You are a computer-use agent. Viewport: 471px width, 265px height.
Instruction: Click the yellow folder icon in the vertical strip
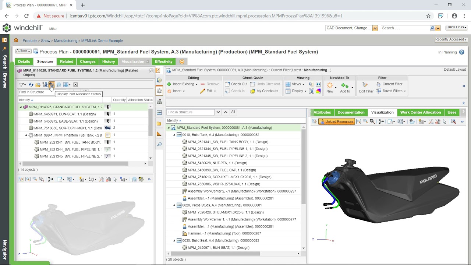tap(159, 123)
